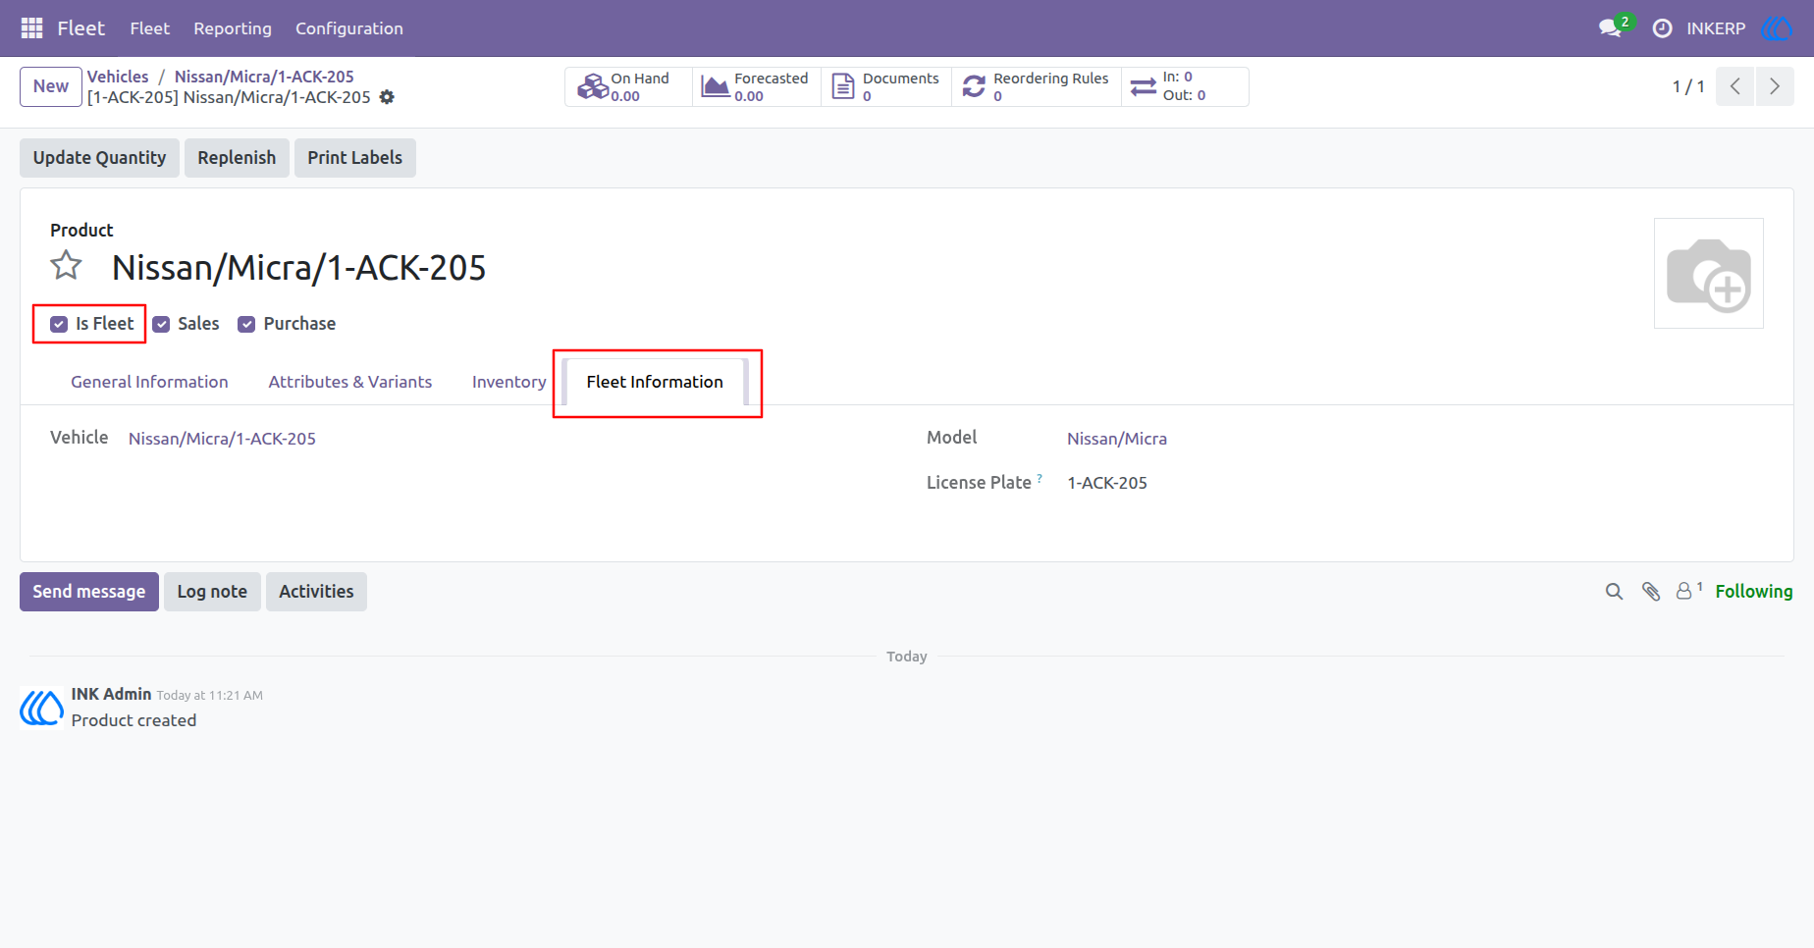Mark product as favorite with star
Image resolution: width=1814 pixels, height=948 pixels.
pos(67,265)
